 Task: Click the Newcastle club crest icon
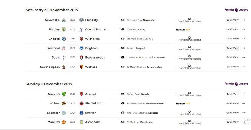point(64,20)
